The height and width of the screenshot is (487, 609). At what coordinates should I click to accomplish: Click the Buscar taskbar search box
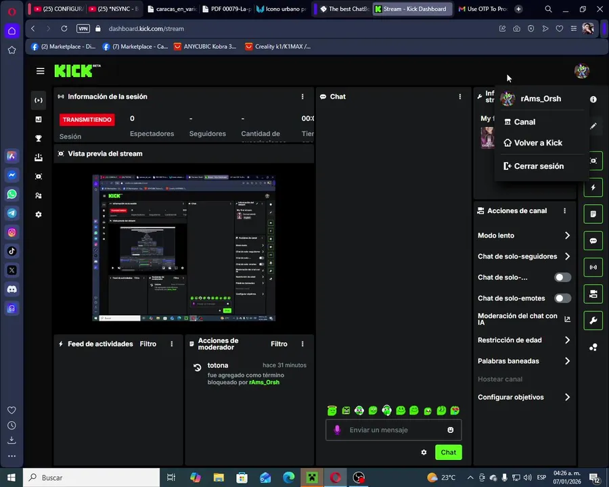[91, 478]
